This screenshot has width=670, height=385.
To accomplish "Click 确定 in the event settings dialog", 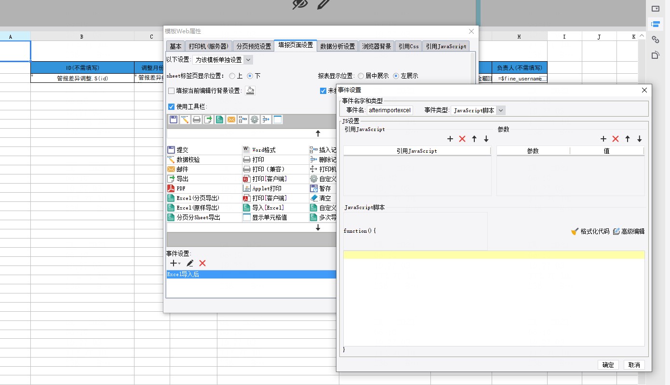I will [x=608, y=365].
